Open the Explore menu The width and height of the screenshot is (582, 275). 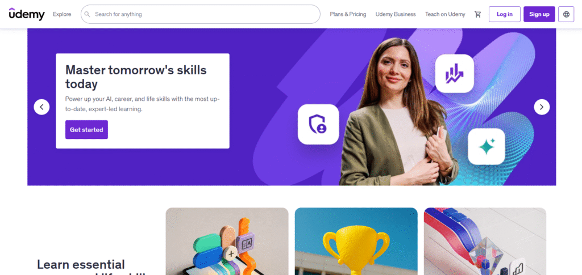62,14
